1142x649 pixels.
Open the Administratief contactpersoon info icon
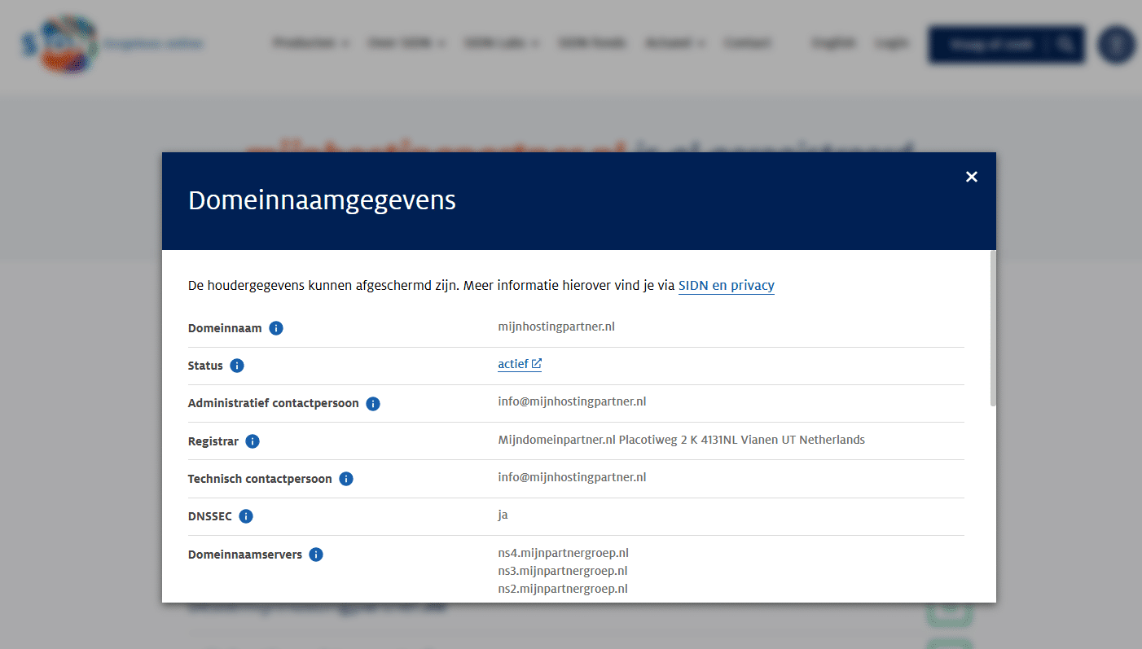(x=372, y=403)
